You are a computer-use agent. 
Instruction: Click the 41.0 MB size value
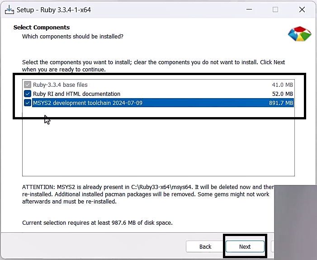point(283,85)
